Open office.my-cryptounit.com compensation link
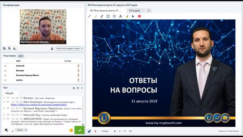The width and height of the screenshot is (243, 137). 39,105
